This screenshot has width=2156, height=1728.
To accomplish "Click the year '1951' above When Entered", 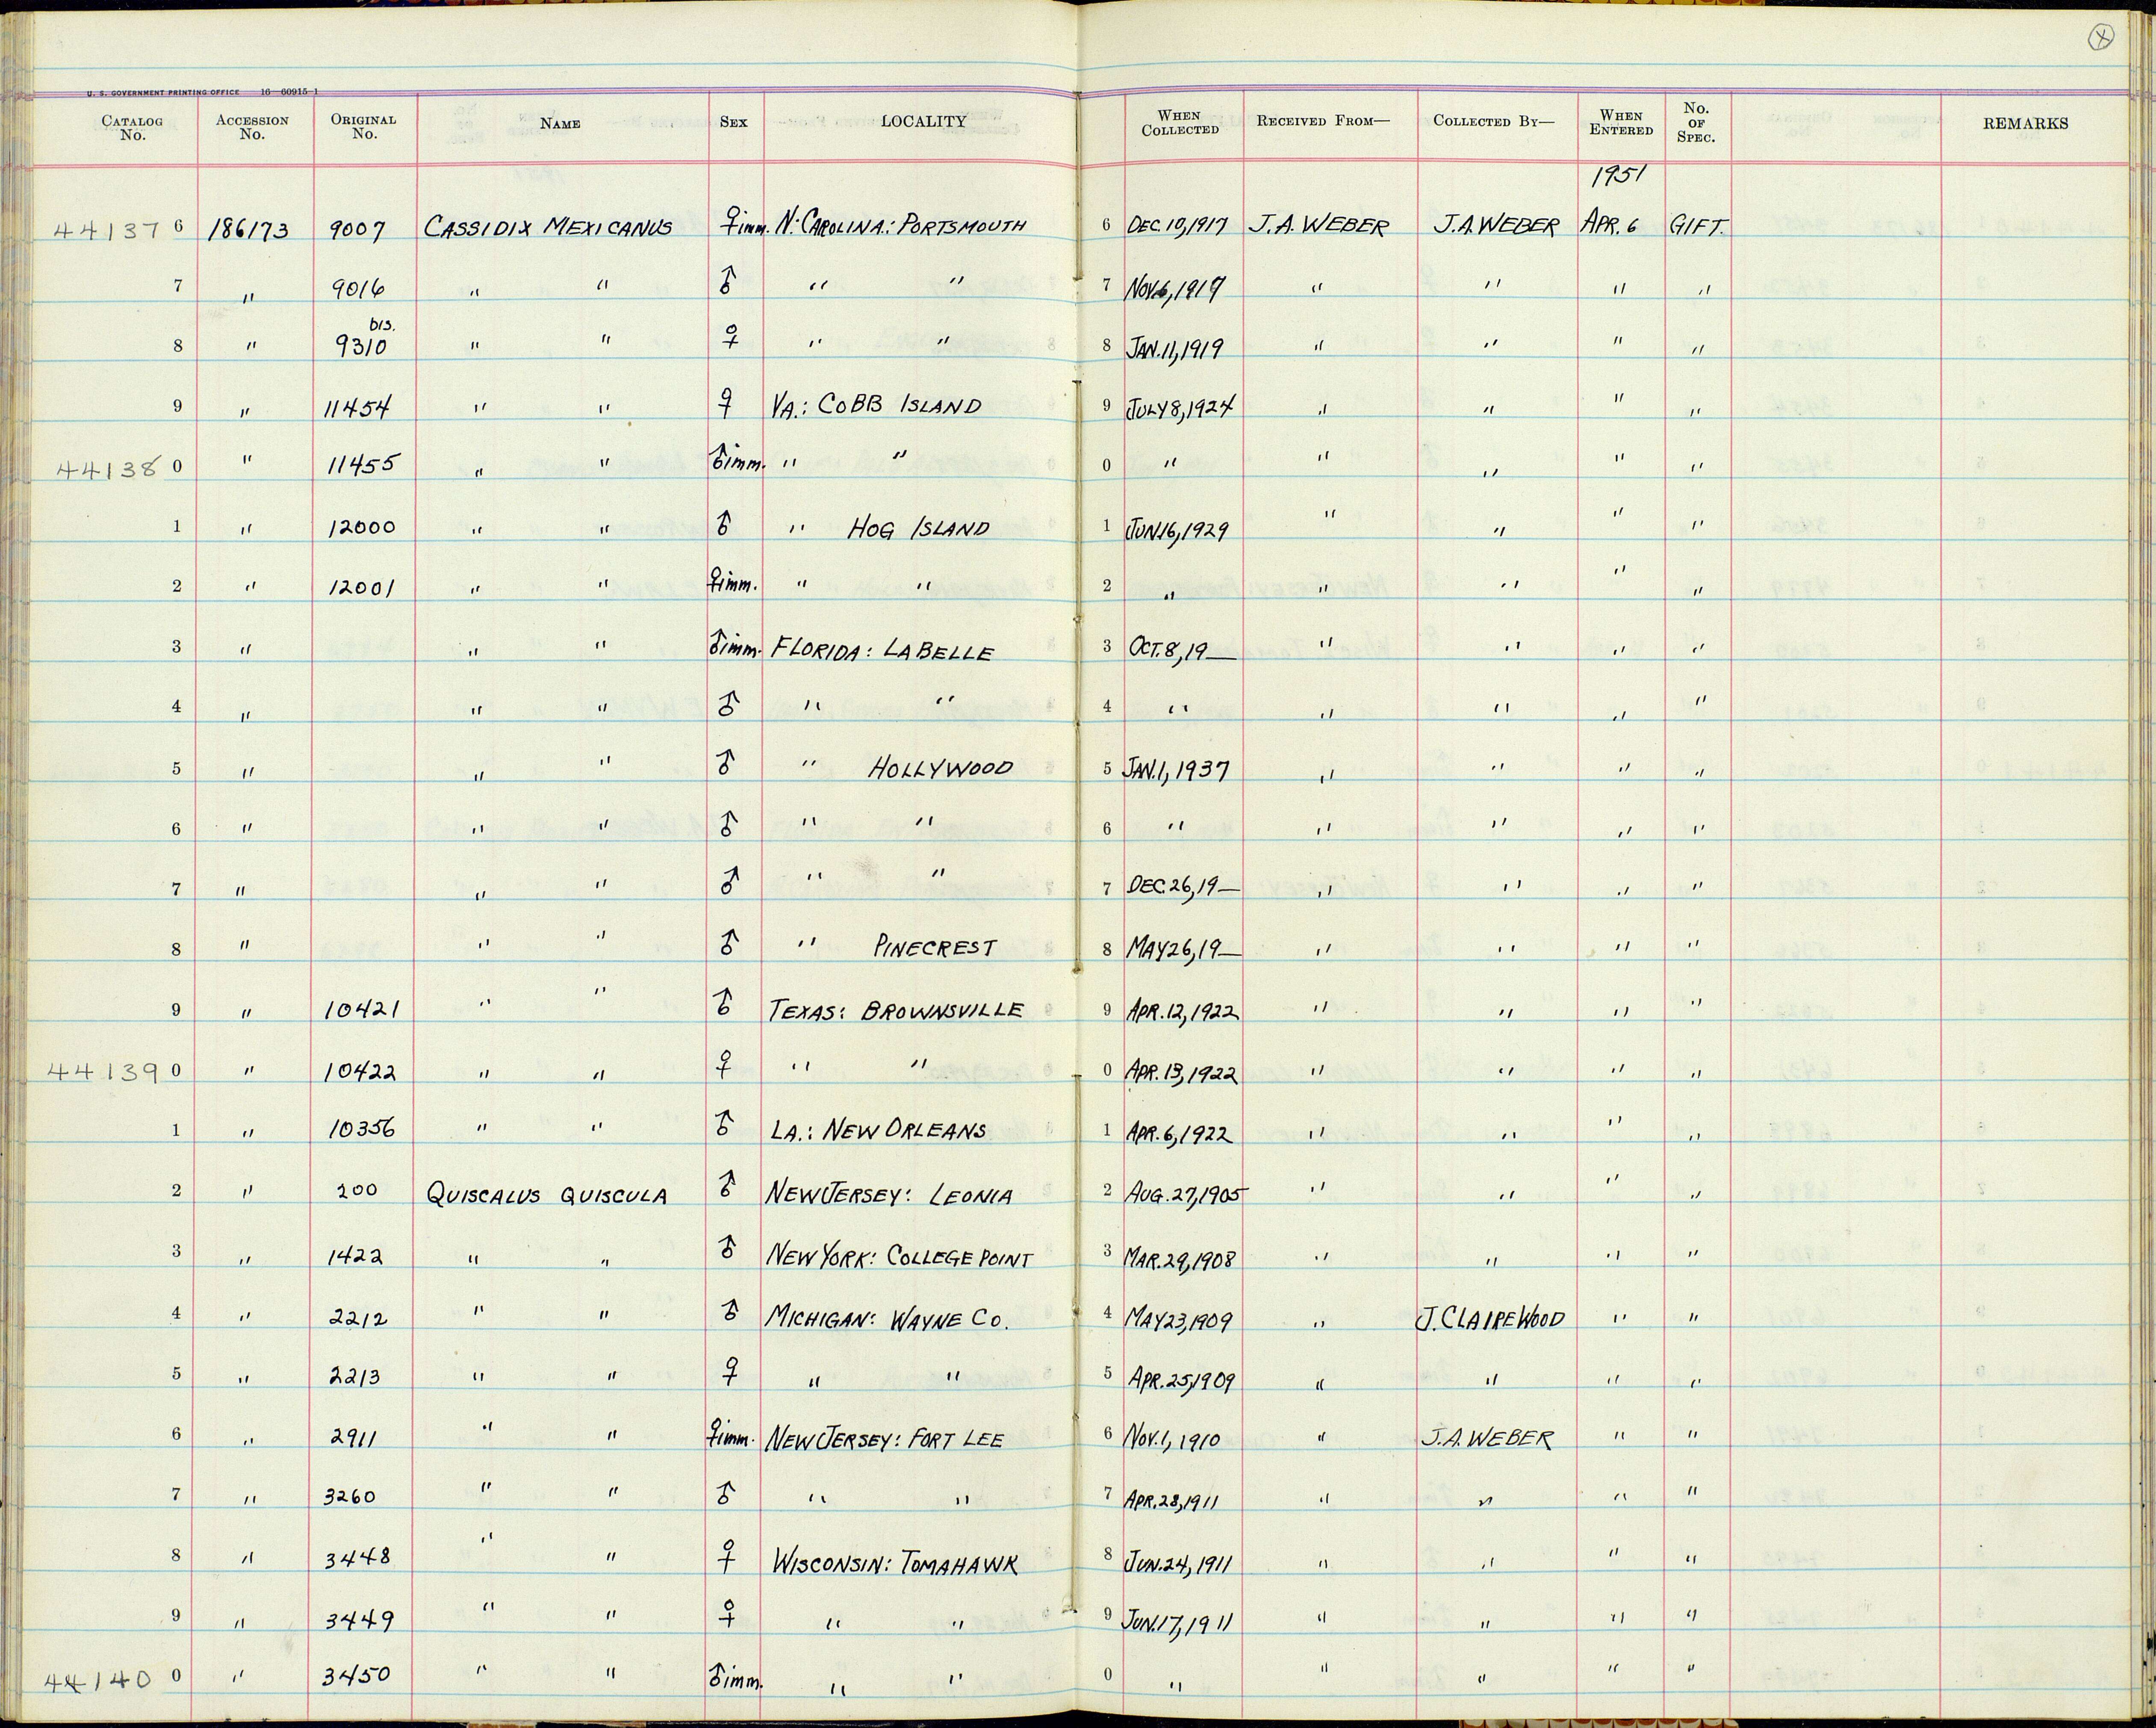I will click(x=1618, y=177).
